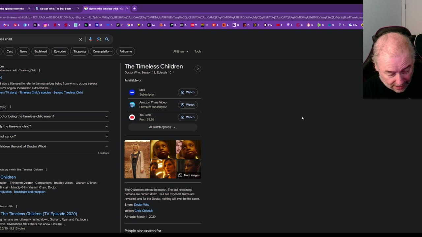422x237 pixels.
Task: Open the Thirteenth Doctor standing thumbnail image
Action: tap(137, 159)
